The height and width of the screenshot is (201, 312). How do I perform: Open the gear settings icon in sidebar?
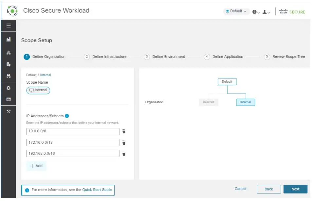point(9,88)
